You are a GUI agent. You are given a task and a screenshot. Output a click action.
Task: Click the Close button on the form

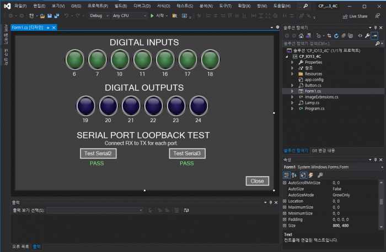(x=257, y=181)
